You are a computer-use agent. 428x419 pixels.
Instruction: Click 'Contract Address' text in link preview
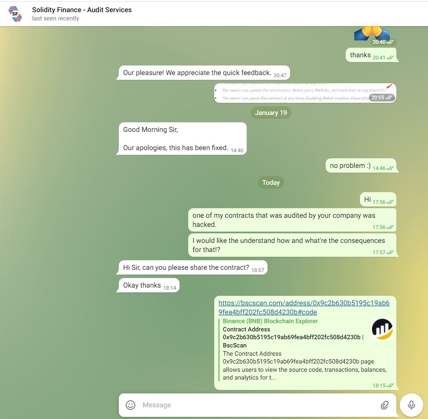coord(246,329)
